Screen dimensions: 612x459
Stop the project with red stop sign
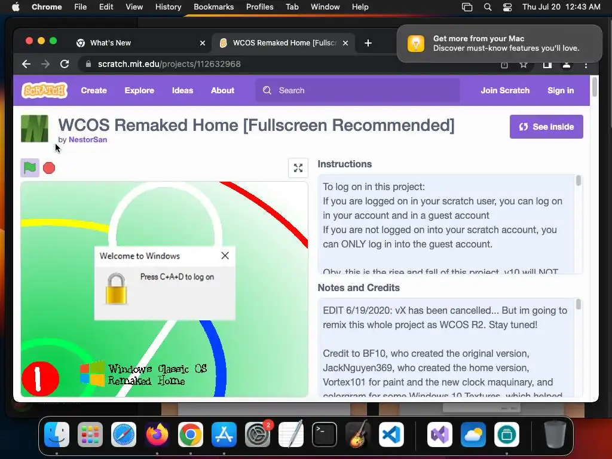tap(49, 168)
